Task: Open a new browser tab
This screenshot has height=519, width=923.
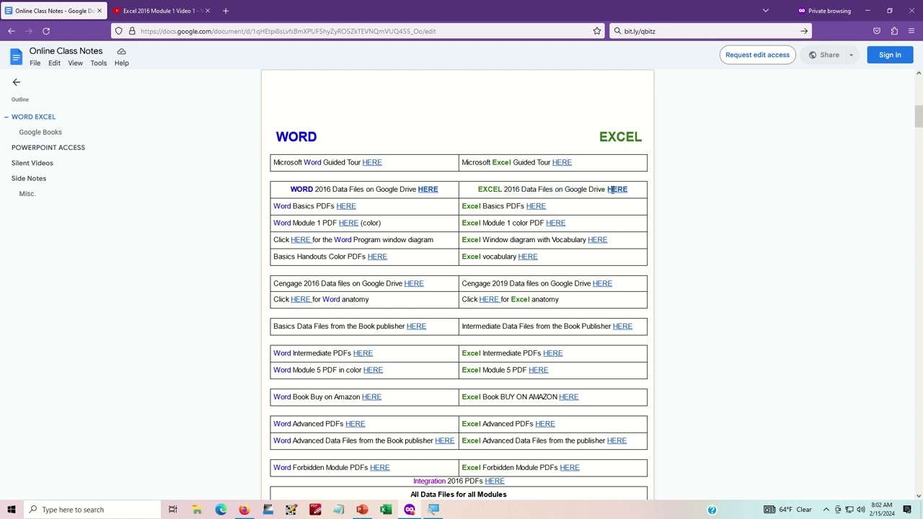Action: pos(226,11)
